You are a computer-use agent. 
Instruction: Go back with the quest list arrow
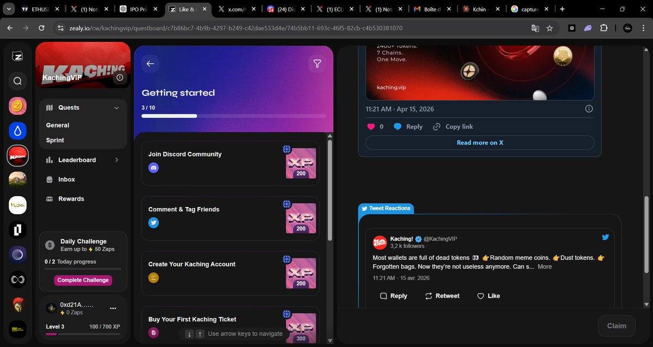pyautogui.click(x=150, y=64)
